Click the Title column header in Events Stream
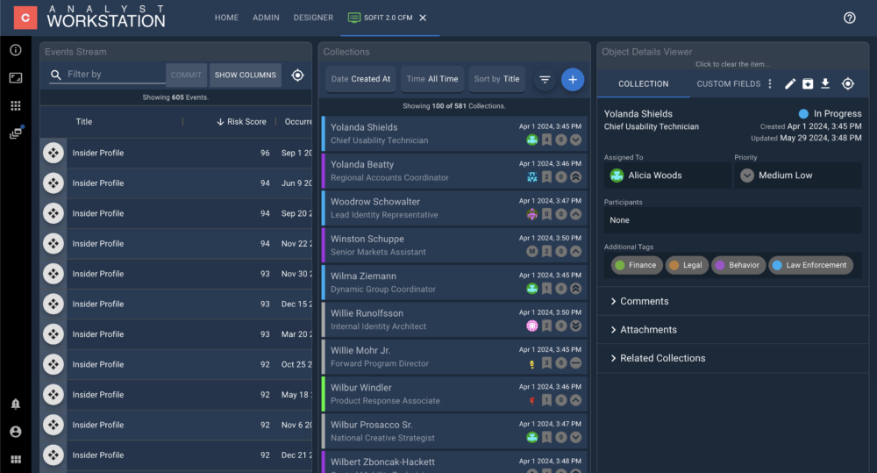This screenshot has width=877, height=473. point(84,122)
